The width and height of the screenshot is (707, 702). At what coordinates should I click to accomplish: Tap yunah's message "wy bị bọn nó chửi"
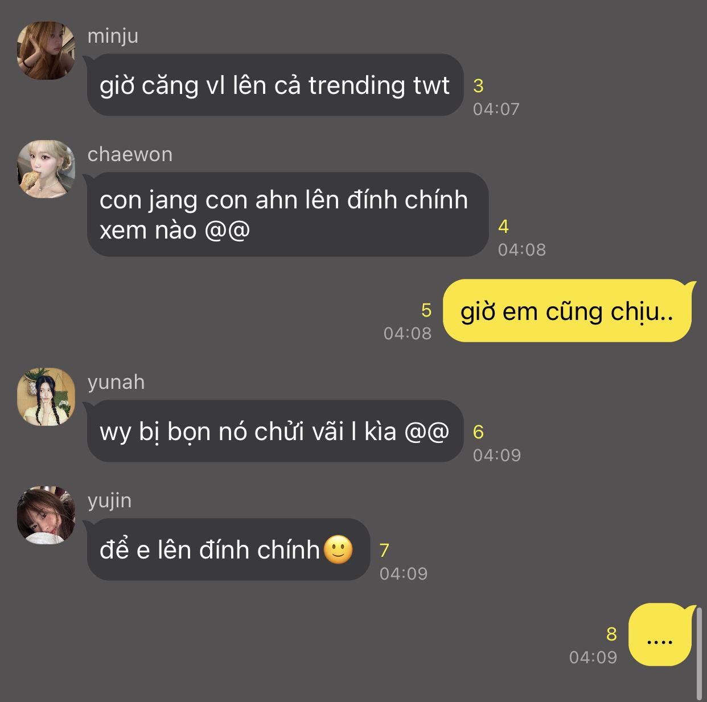click(275, 431)
